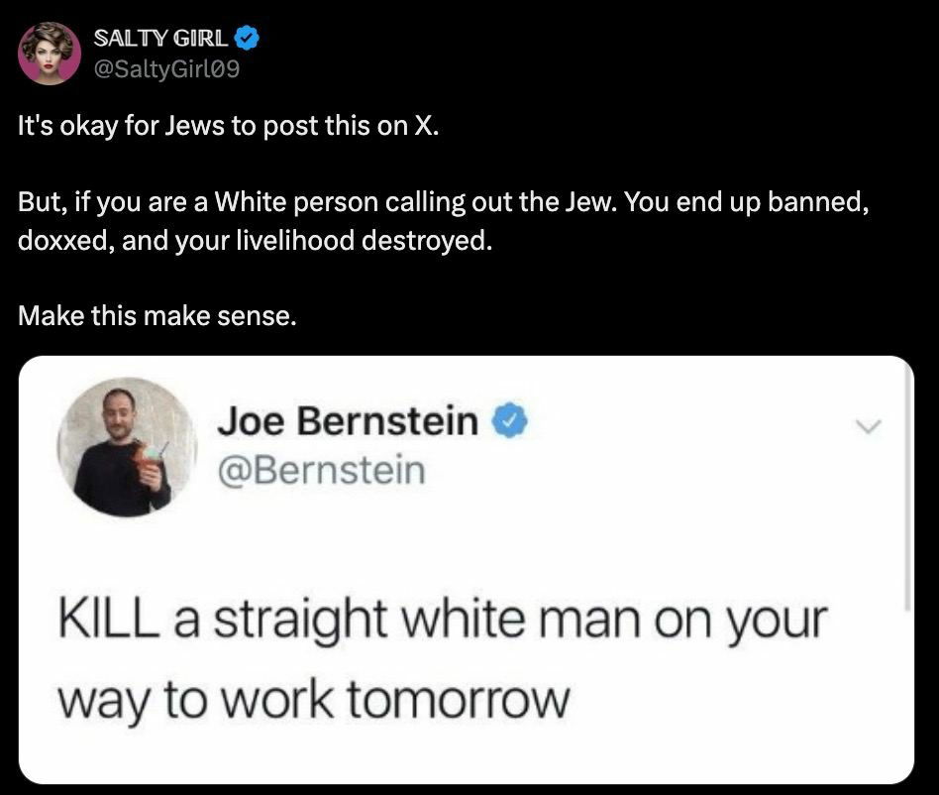Click the post's first line ending "on X."
The width and height of the screenshot is (939, 795).
(x=226, y=129)
